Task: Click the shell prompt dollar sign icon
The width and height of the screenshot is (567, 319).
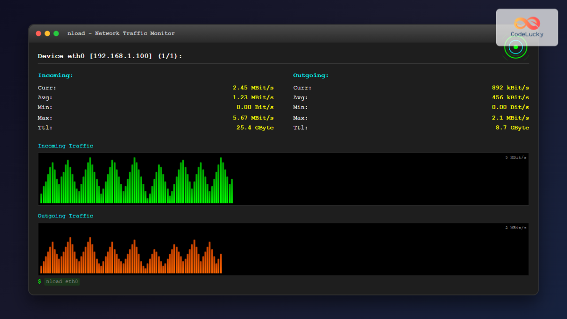Action: pyautogui.click(x=40, y=282)
